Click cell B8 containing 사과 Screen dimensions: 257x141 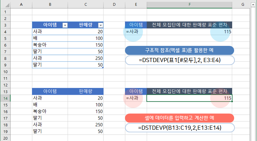click(50, 58)
